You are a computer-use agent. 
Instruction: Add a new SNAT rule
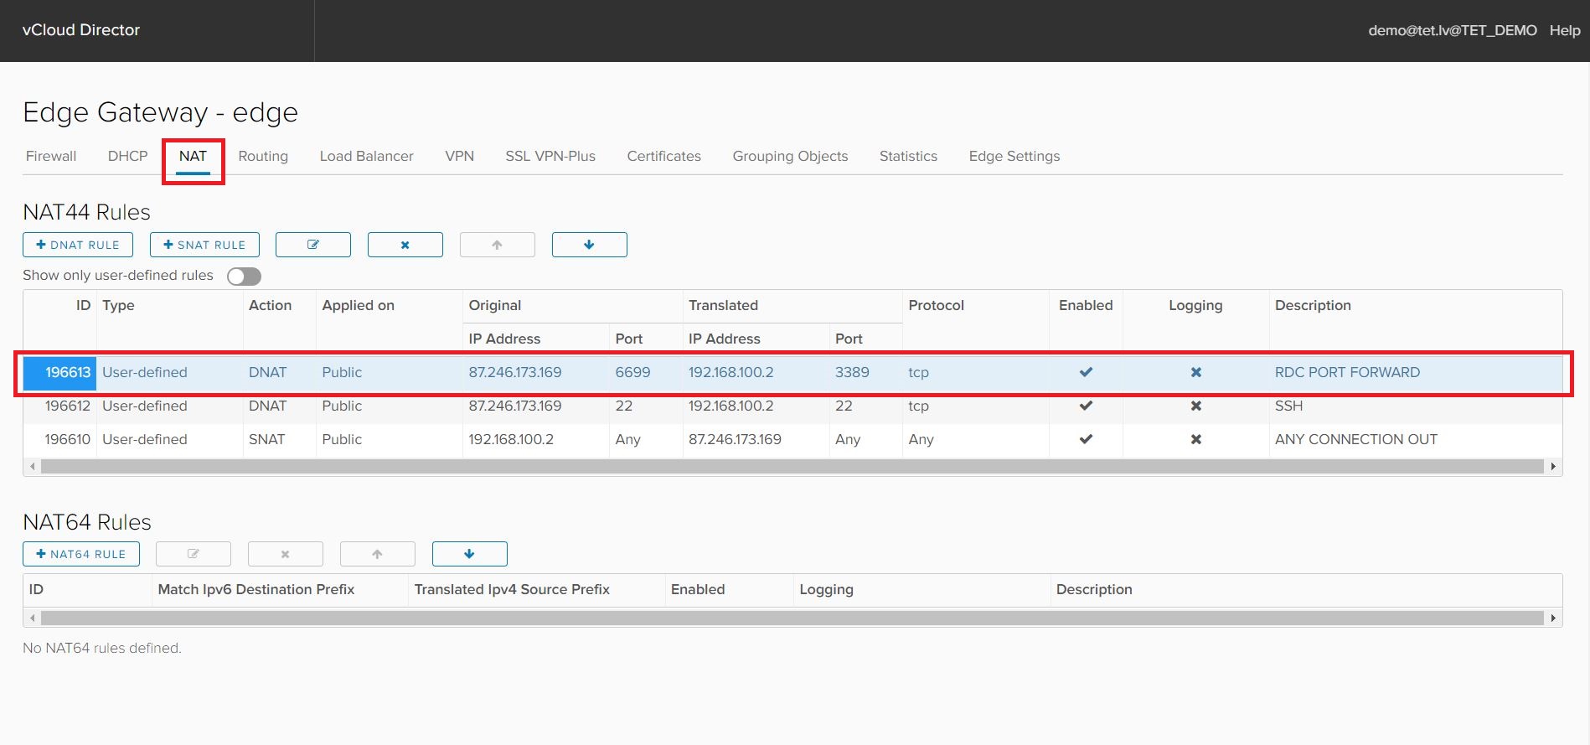point(204,245)
